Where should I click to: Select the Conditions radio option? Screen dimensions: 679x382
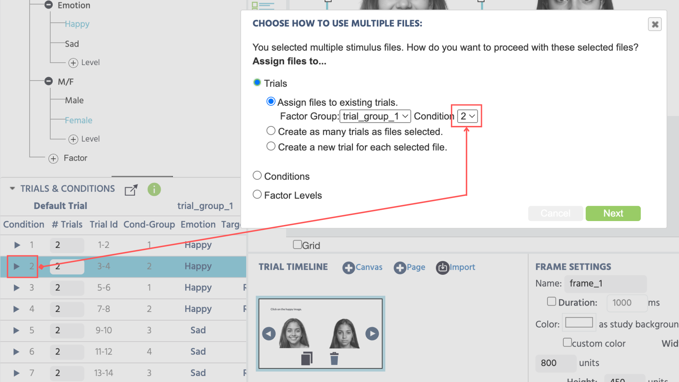click(257, 176)
